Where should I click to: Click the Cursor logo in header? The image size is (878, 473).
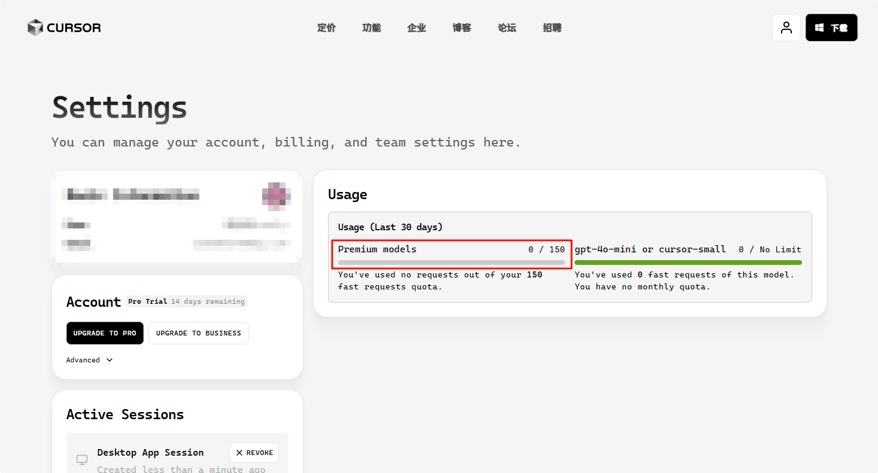pos(64,28)
